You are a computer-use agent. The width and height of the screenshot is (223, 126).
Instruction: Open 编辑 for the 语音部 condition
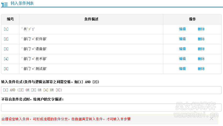[182, 49]
